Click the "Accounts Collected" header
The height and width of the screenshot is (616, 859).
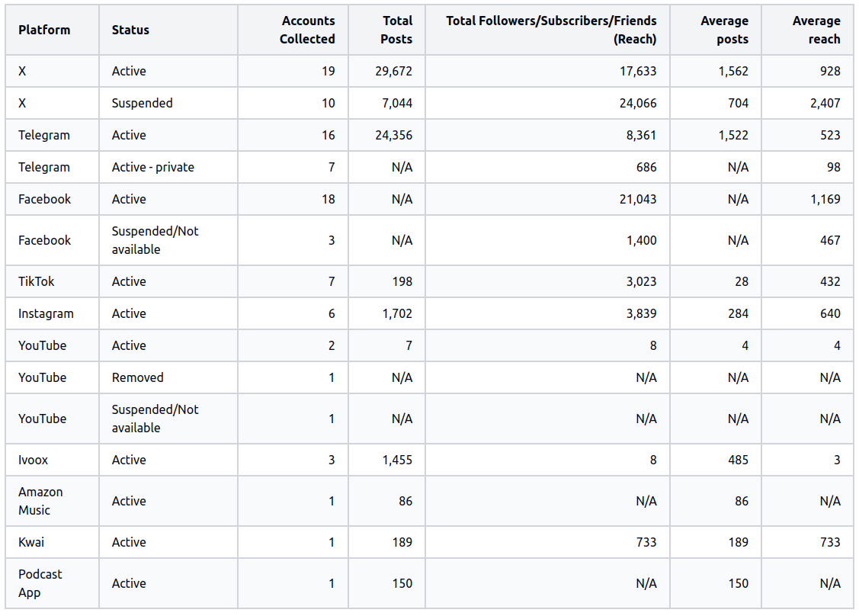(307, 30)
